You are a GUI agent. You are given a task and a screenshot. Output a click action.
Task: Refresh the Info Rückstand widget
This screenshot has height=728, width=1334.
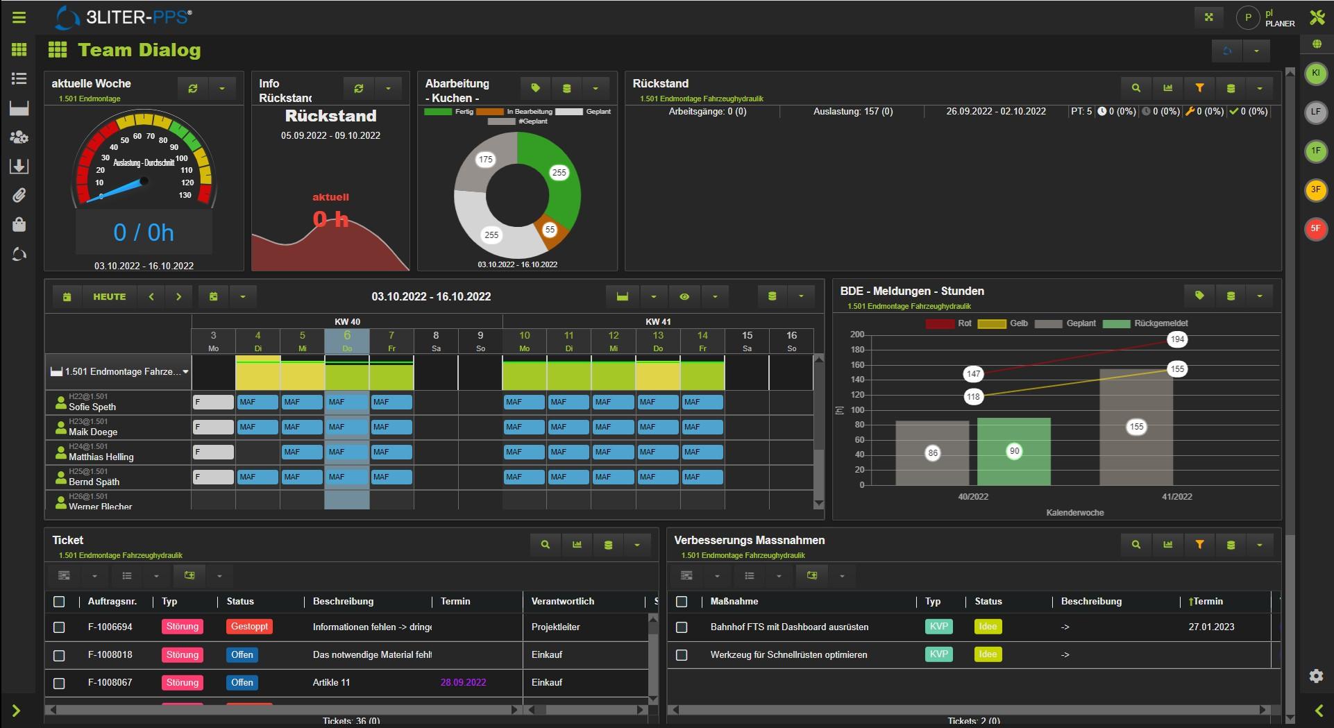[359, 89]
